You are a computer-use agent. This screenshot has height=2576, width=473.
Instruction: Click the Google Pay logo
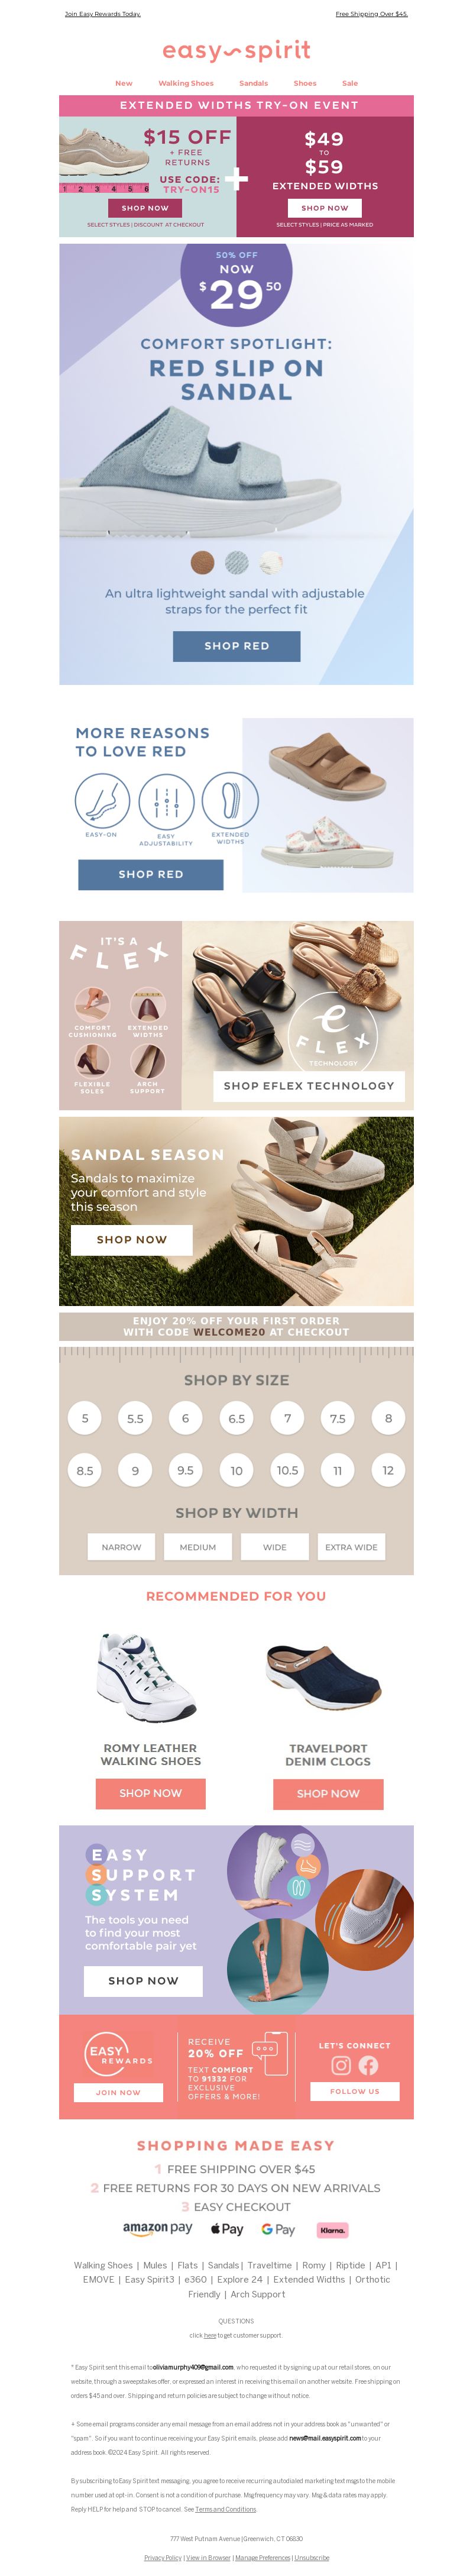(x=278, y=2229)
